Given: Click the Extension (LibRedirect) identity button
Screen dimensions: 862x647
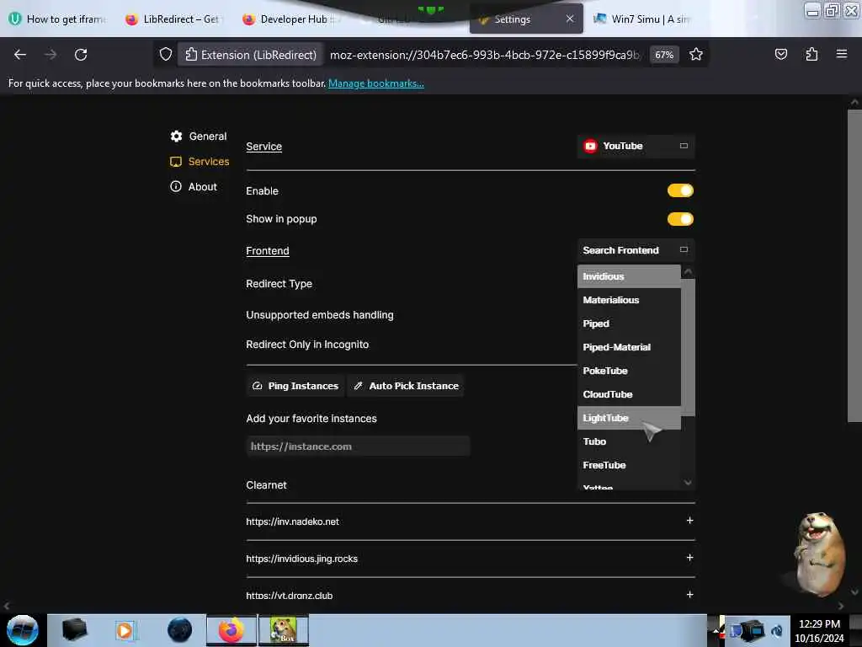Looking at the screenshot, I should pyautogui.click(x=251, y=55).
